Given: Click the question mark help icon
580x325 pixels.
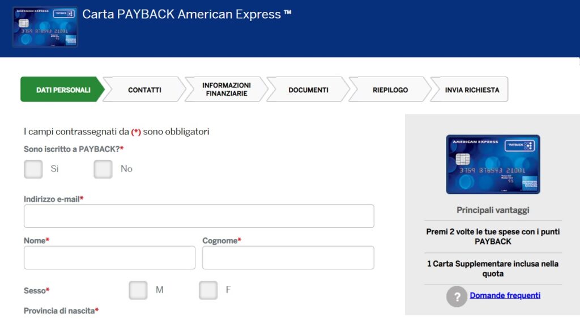Looking at the screenshot, I should [457, 297].
